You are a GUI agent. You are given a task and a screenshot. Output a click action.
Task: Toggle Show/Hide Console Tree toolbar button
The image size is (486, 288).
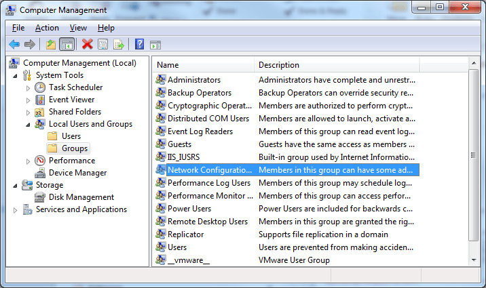(67, 45)
